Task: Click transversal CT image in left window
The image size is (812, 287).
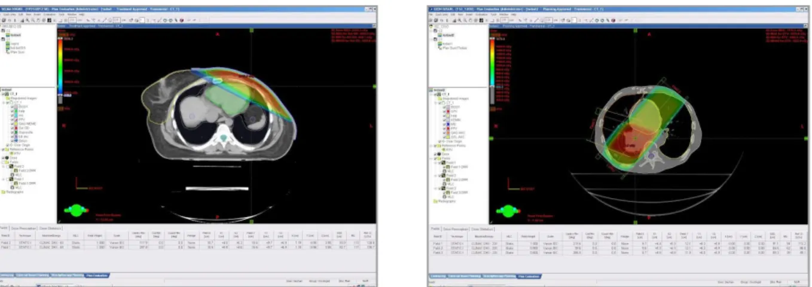Action: click(216, 126)
